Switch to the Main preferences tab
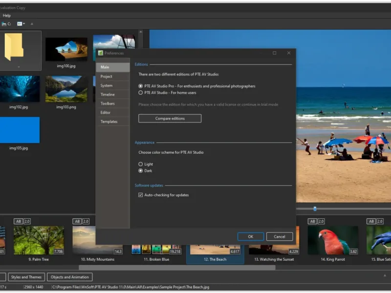 pyautogui.click(x=113, y=67)
